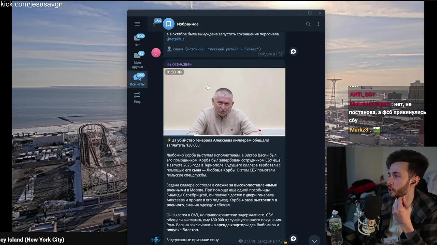
Task: Unmute the video via speaker icon
Action: pyautogui.click(x=180, y=72)
